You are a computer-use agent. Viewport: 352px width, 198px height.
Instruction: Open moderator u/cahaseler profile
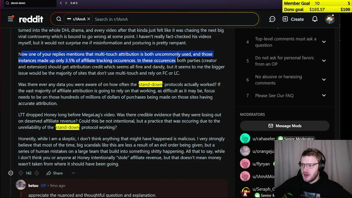(x=264, y=139)
